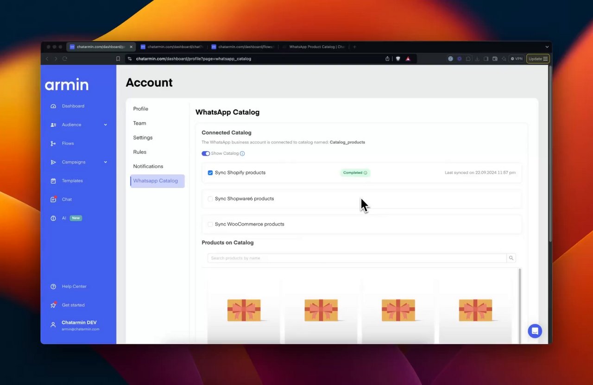Viewport: 593px width, 385px height.
Task: Click the product search magnifier icon
Action: coord(511,258)
